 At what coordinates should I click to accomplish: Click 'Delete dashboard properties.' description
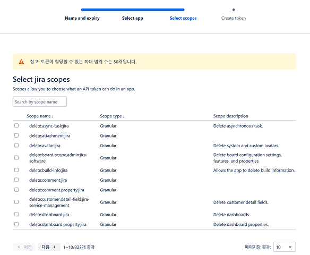coord(241,224)
